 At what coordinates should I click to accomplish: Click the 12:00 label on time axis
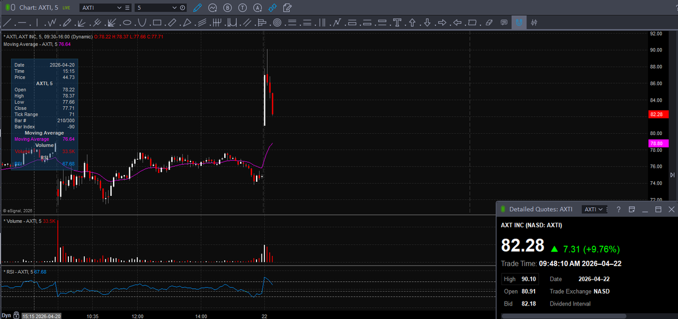click(137, 316)
